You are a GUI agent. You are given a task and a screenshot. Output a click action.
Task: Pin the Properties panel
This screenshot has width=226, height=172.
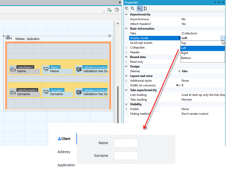coord(219,2)
